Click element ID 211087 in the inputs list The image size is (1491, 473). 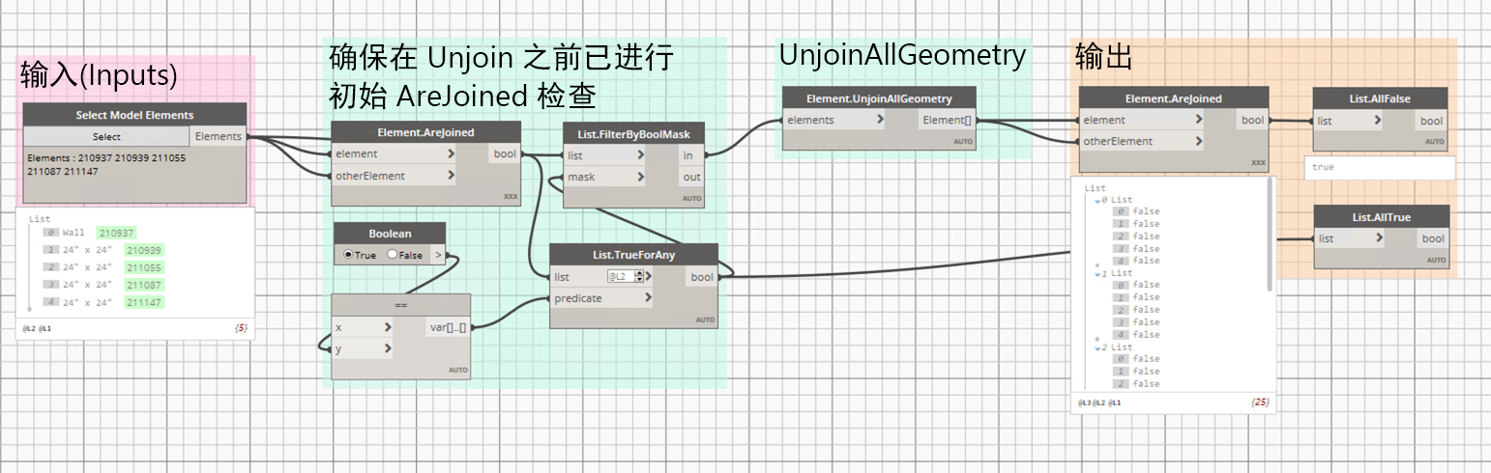click(x=145, y=285)
